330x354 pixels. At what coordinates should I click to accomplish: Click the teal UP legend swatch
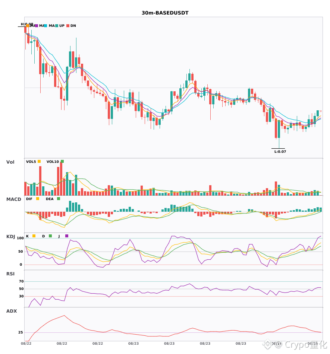57,26
